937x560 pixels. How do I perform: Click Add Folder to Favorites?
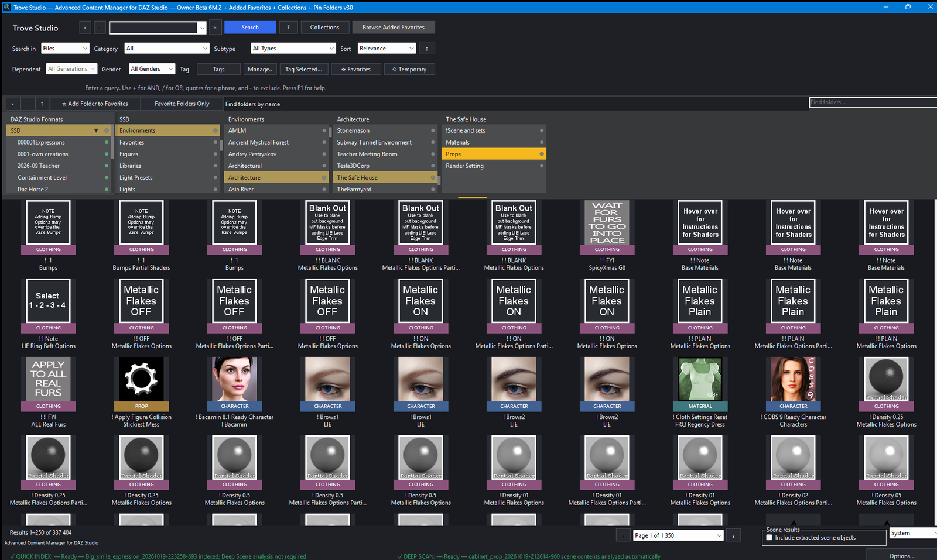point(95,104)
